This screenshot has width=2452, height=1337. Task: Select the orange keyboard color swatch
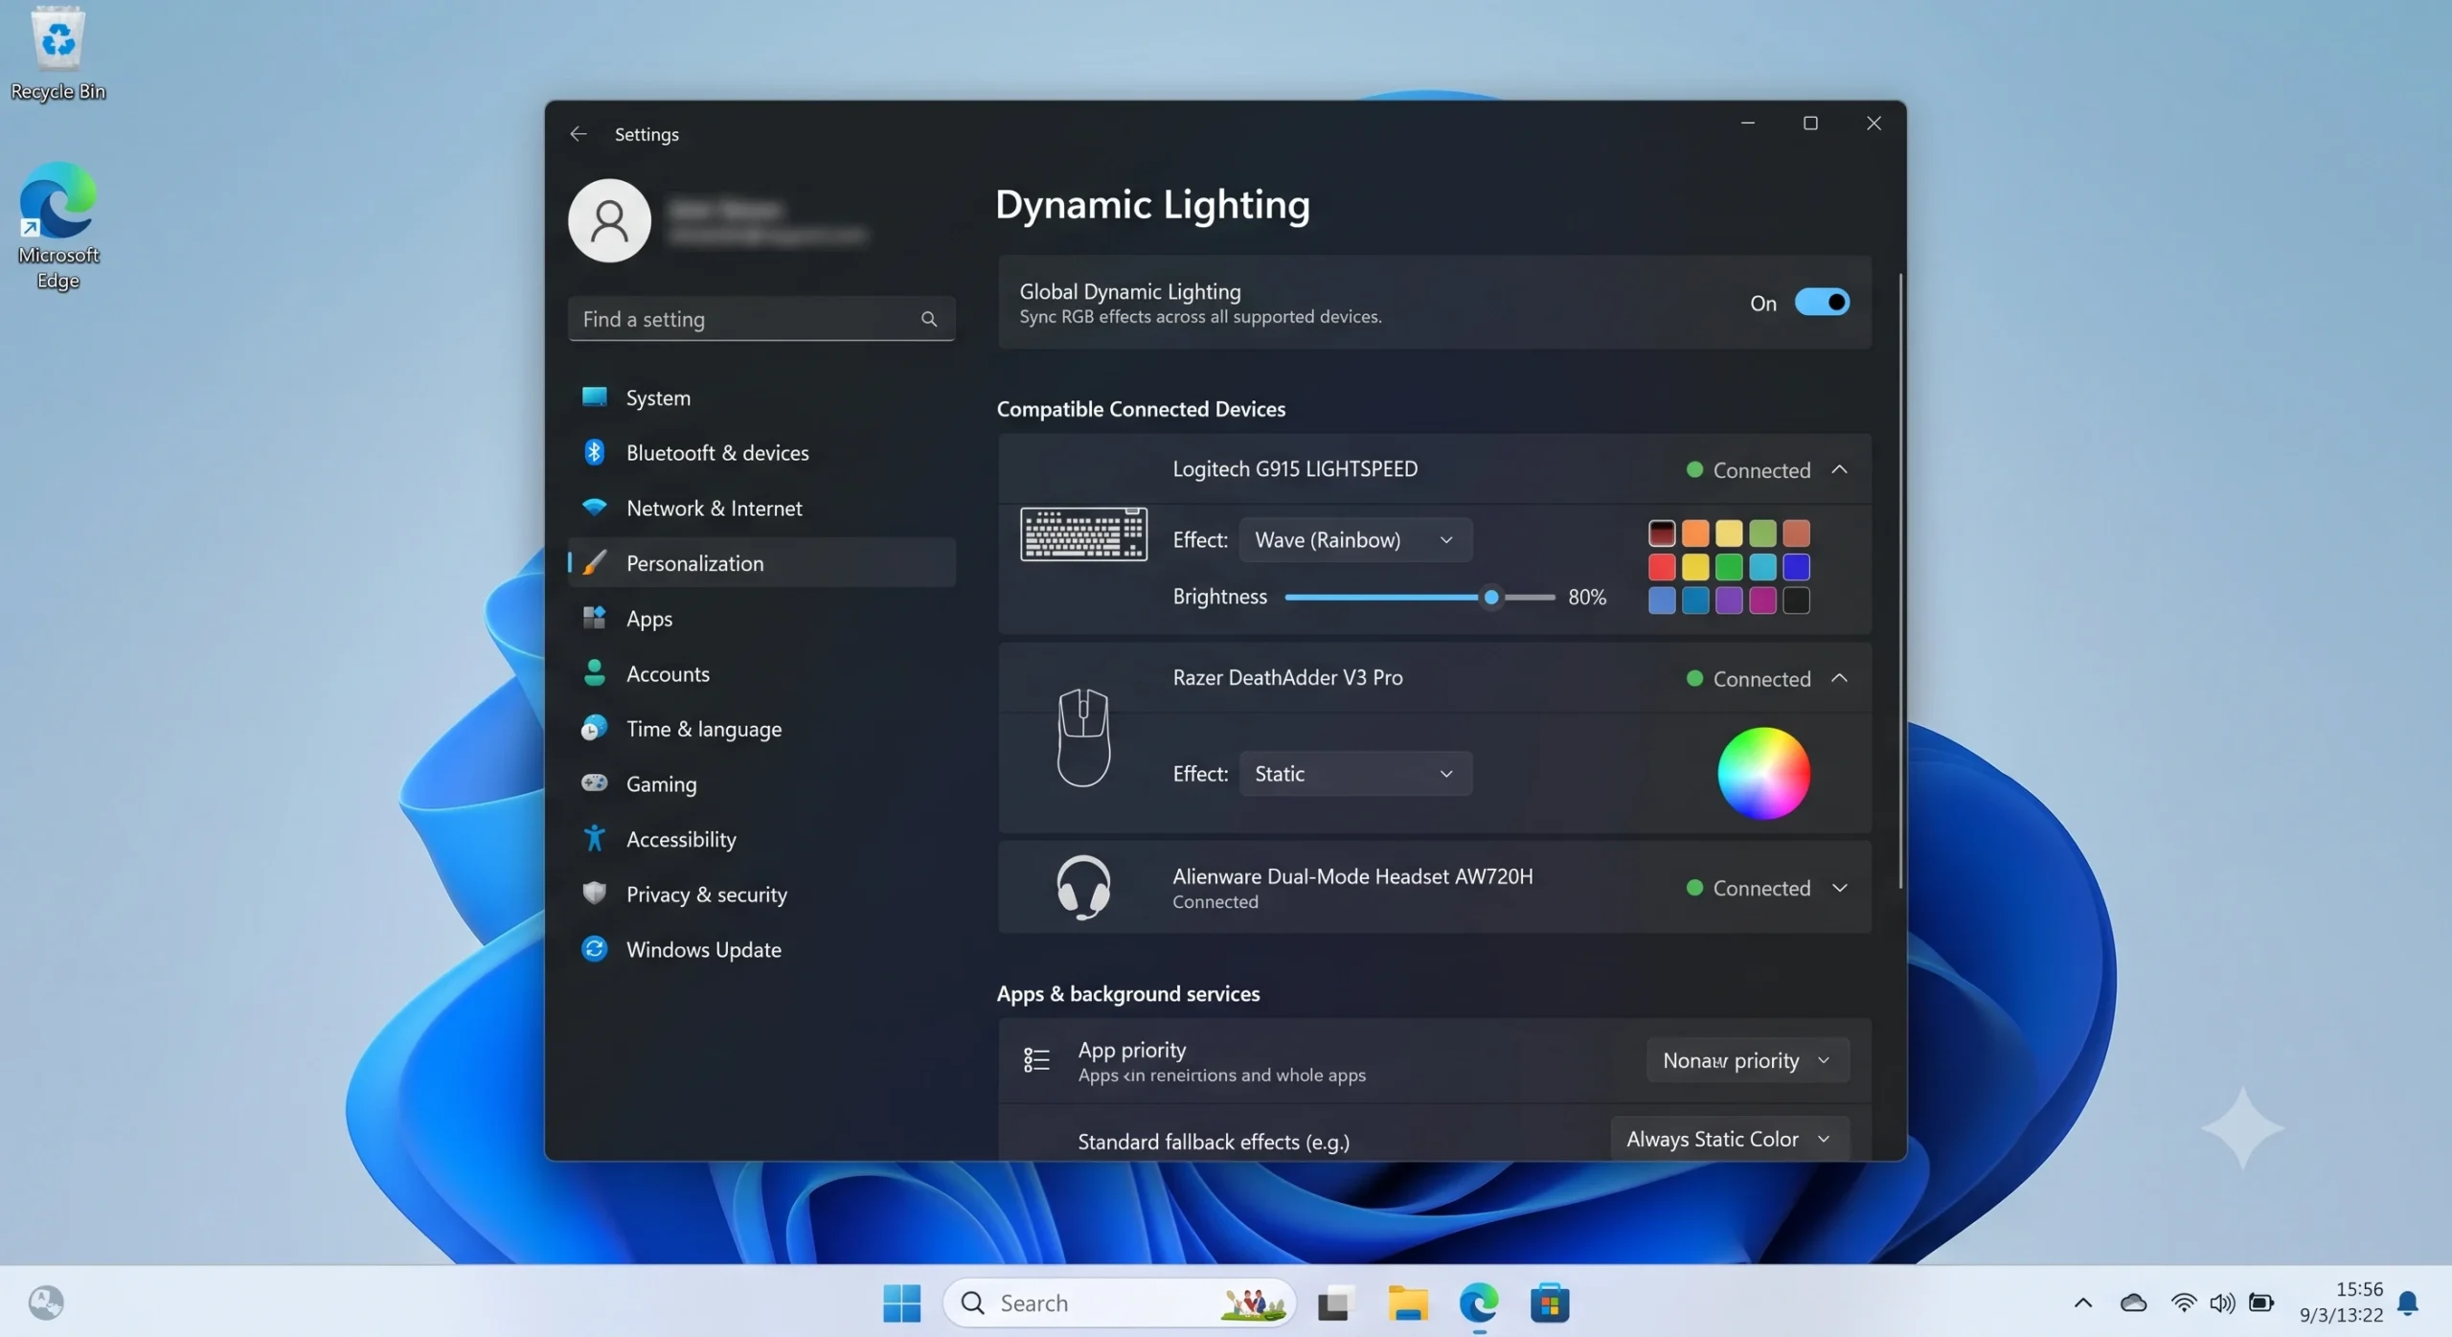click(1694, 533)
